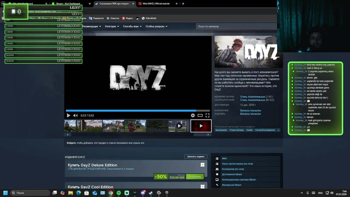Enter fullscreen on the trailer video

pos(208,115)
